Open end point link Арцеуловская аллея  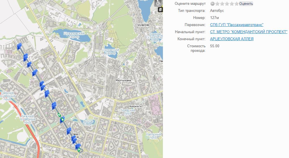click(x=231, y=39)
